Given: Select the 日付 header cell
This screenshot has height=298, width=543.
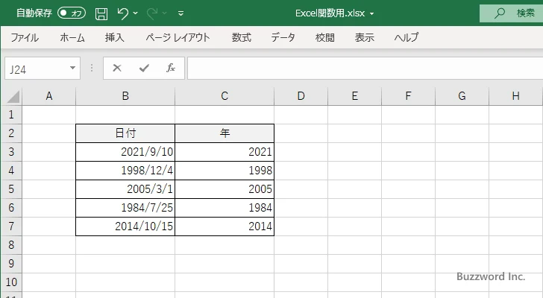Looking at the screenshot, I should tap(125, 133).
